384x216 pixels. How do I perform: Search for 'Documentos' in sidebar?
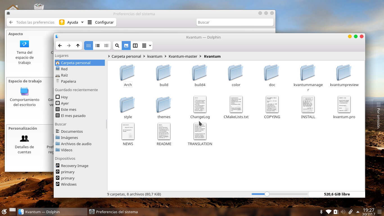(80, 131)
